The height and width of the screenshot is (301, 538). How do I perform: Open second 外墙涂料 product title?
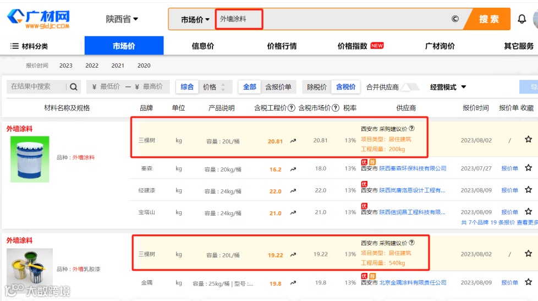coord(19,240)
